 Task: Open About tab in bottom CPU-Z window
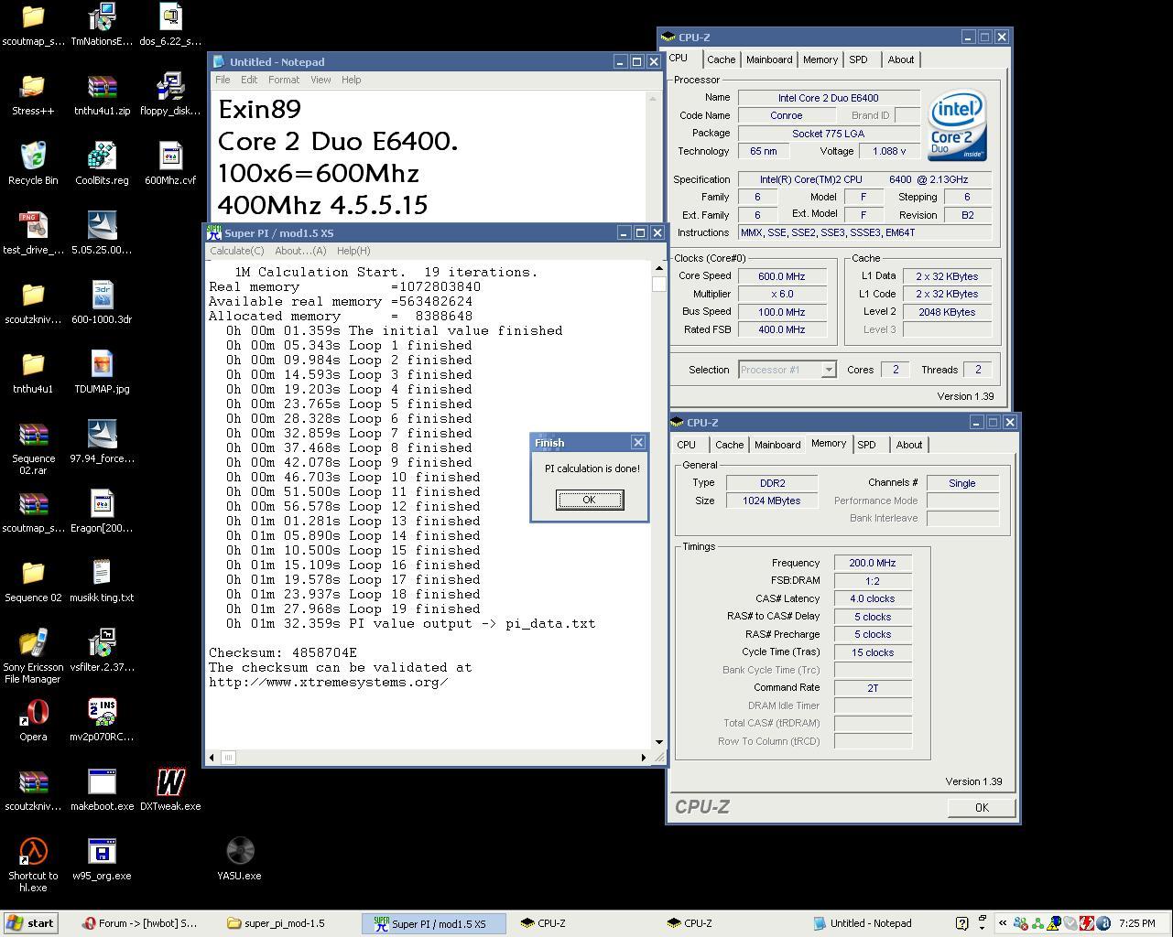(909, 445)
